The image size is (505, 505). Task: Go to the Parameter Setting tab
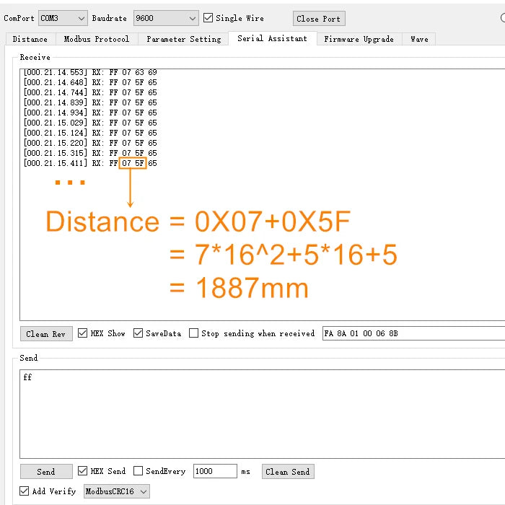click(183, 39)
